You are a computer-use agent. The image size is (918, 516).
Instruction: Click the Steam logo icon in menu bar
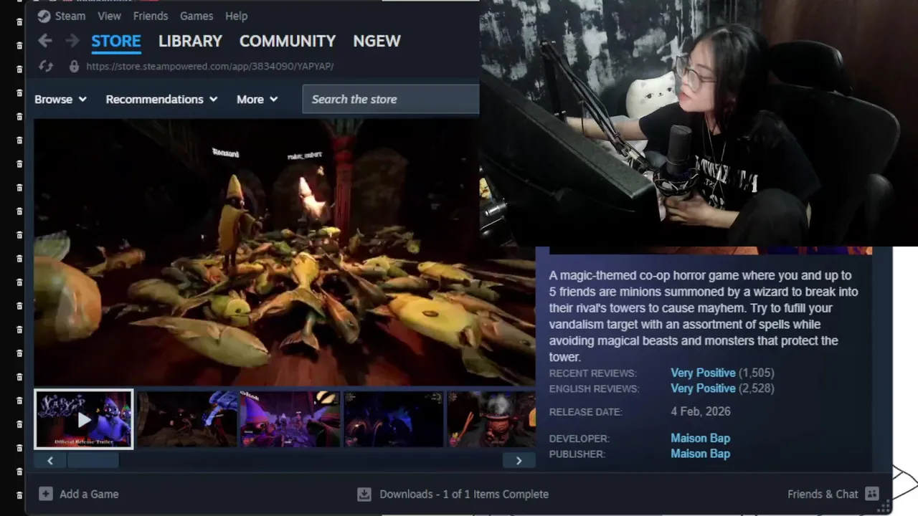tap(44, 16)
